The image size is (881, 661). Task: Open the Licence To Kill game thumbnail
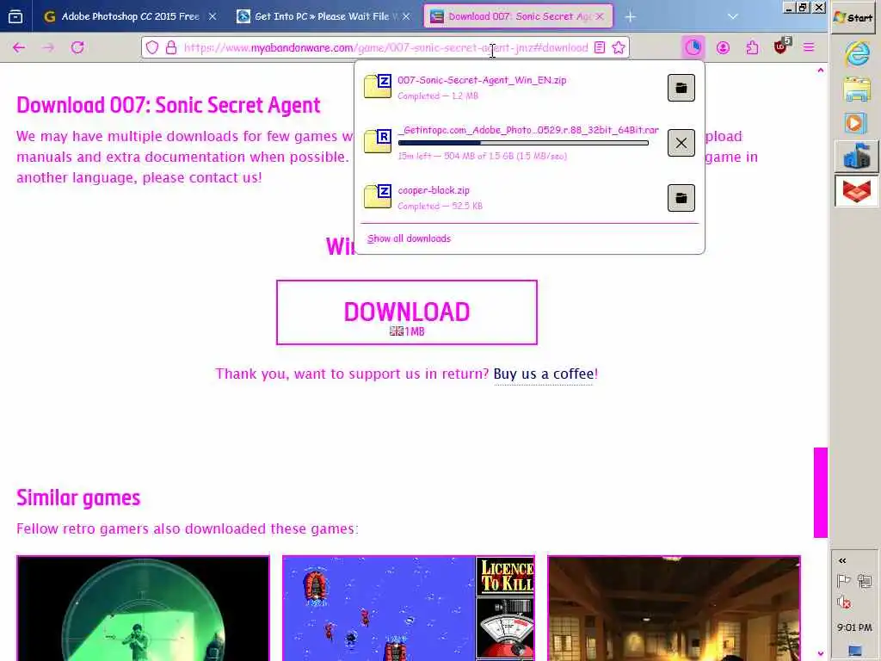pyautogui.click(x=409, y=608)
